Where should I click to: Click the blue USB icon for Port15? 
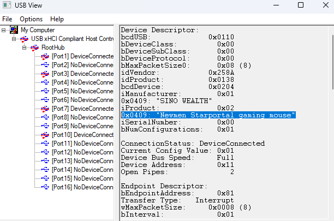tap(45, 178)
